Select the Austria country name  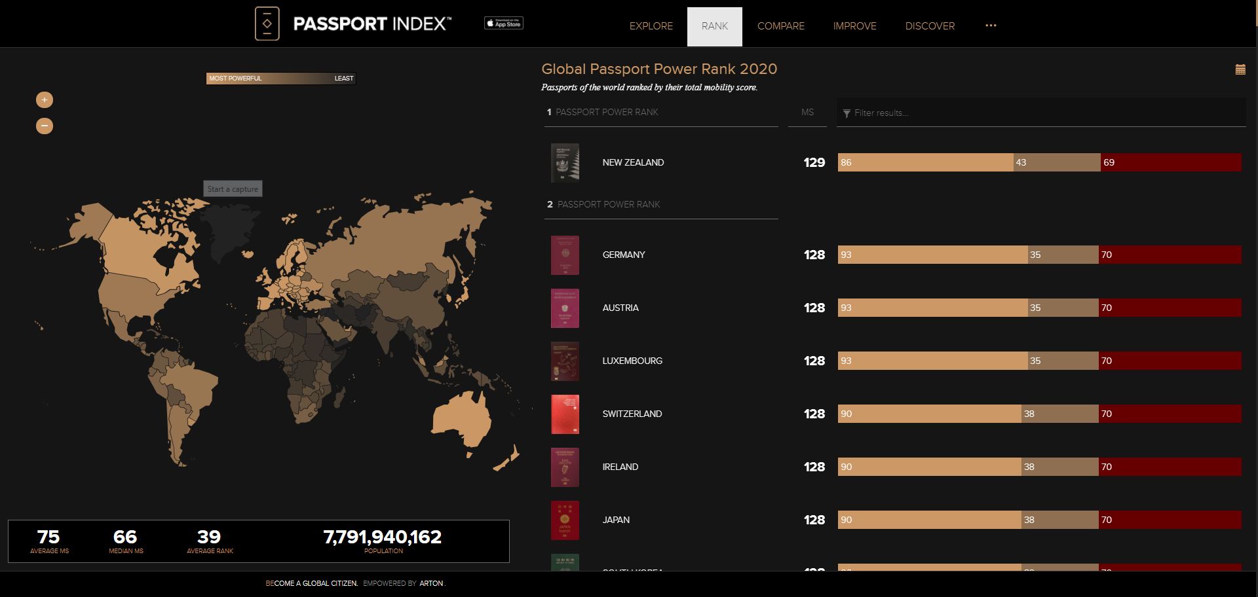pos(620,308)
